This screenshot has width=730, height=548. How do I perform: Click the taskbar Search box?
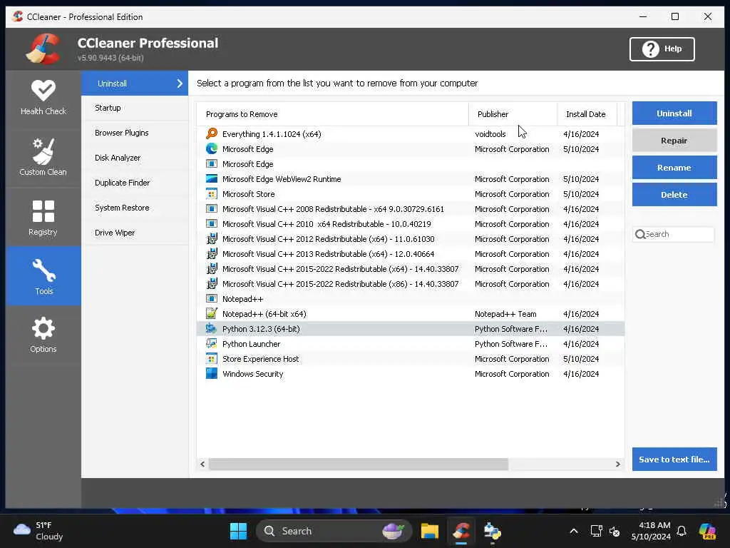tap(334, 531)
